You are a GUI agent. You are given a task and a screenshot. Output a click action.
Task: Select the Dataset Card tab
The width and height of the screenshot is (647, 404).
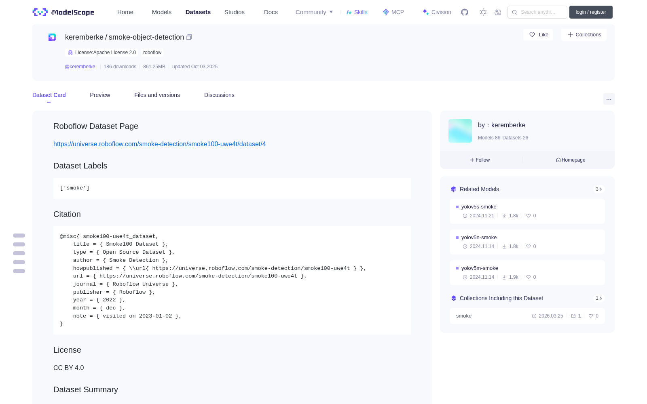49,95
